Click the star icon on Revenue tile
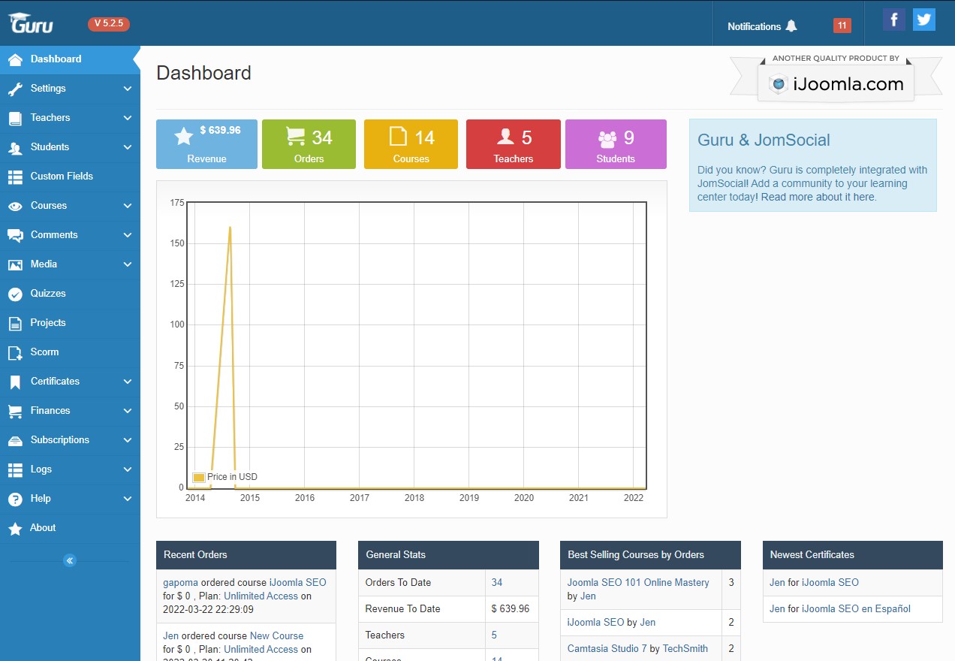955x661 pixels. [184, 136]
